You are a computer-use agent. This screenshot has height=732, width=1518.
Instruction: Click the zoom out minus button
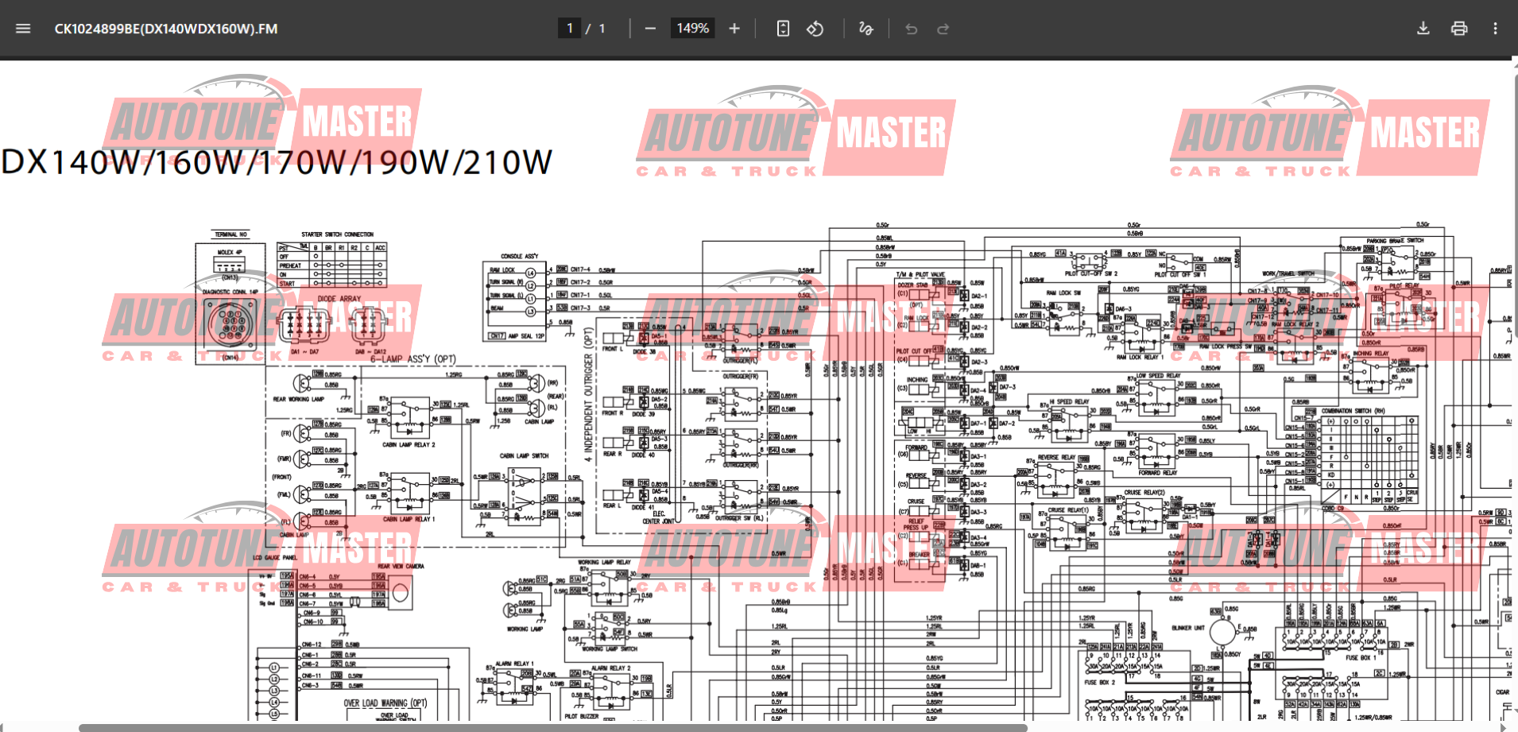tap(650, 29)
